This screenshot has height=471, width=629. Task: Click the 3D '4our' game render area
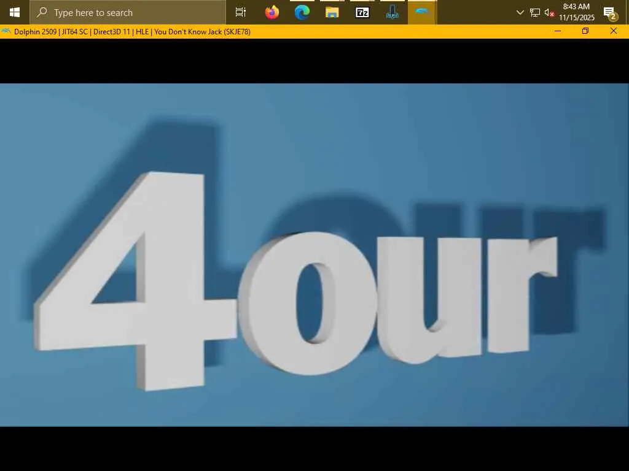tap(314, 255)
